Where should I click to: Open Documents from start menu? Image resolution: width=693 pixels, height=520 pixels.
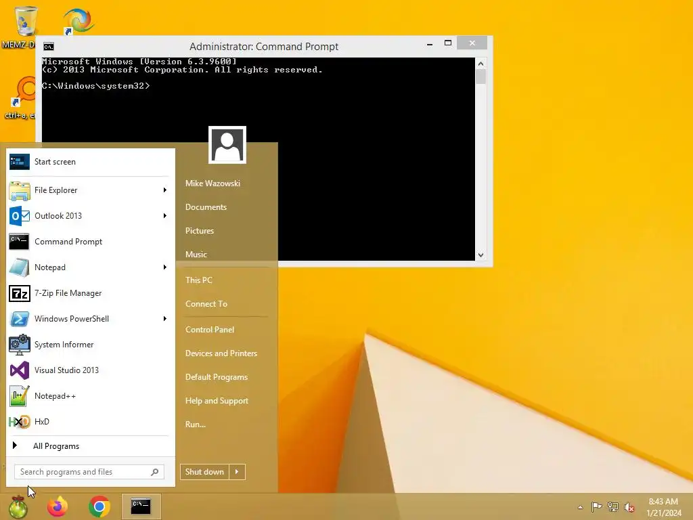(206, 207)
